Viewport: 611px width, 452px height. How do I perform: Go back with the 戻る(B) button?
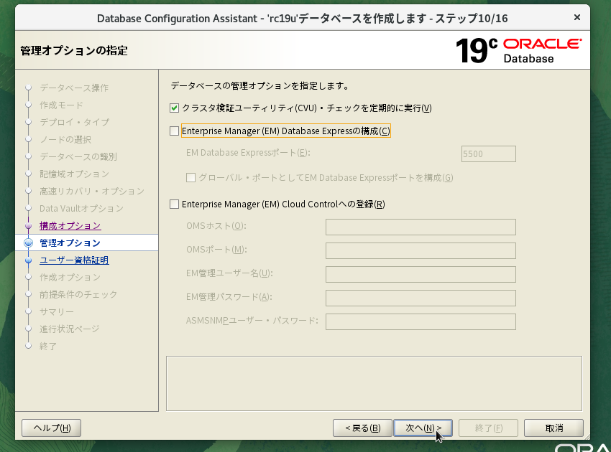tap(362, 428)
